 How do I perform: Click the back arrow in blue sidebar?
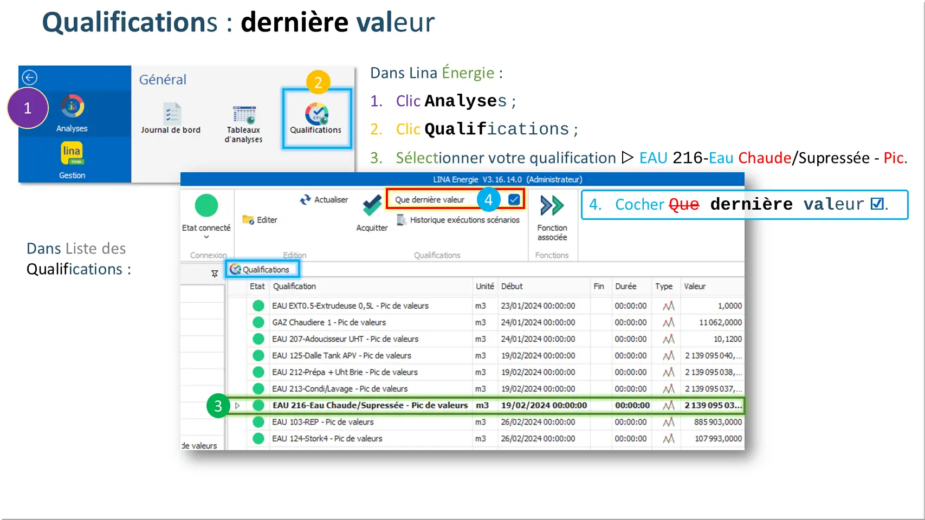pos(29,77)
